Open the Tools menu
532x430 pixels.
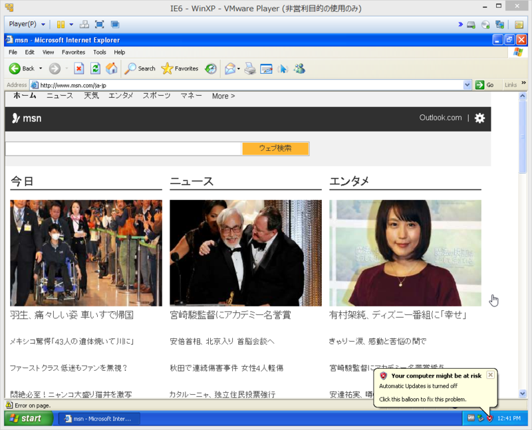point(99,52)
